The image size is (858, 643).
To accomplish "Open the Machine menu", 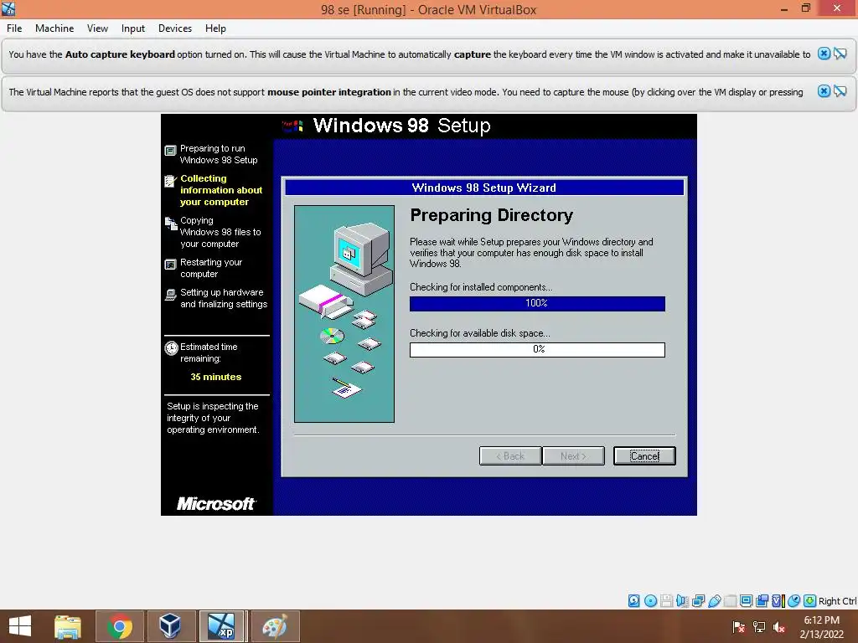I will pyautogui.click(x=54, y=28).
